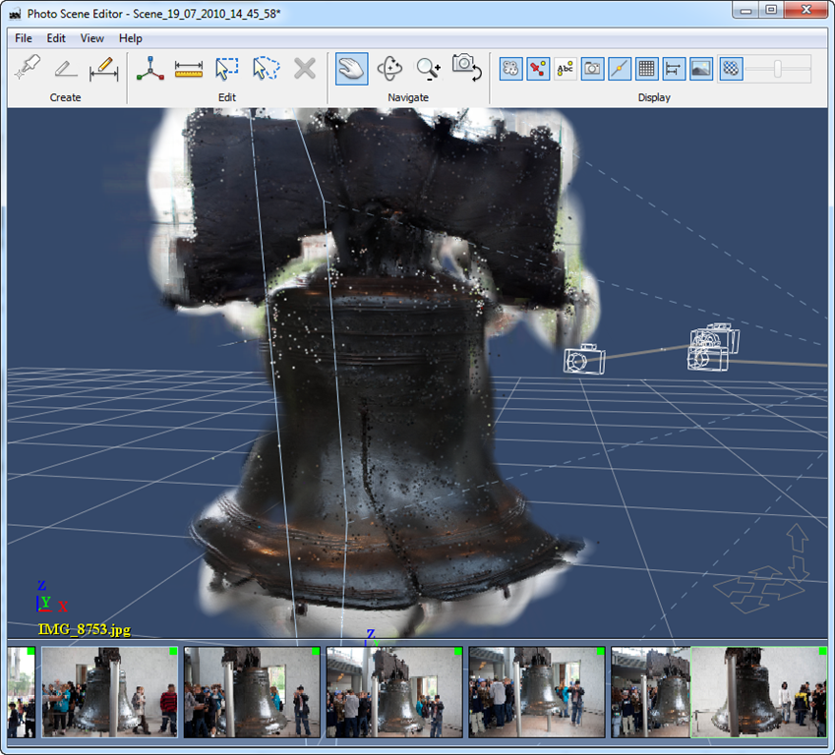
Task: Select the IMG_8753 photo thumbnail
Action: 760,691
